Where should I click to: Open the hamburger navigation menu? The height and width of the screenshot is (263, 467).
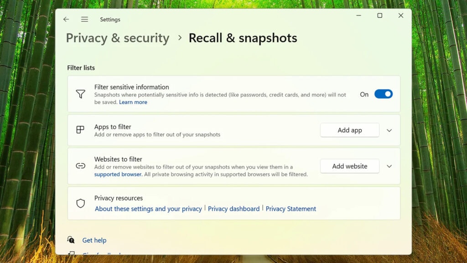(84, 20)
